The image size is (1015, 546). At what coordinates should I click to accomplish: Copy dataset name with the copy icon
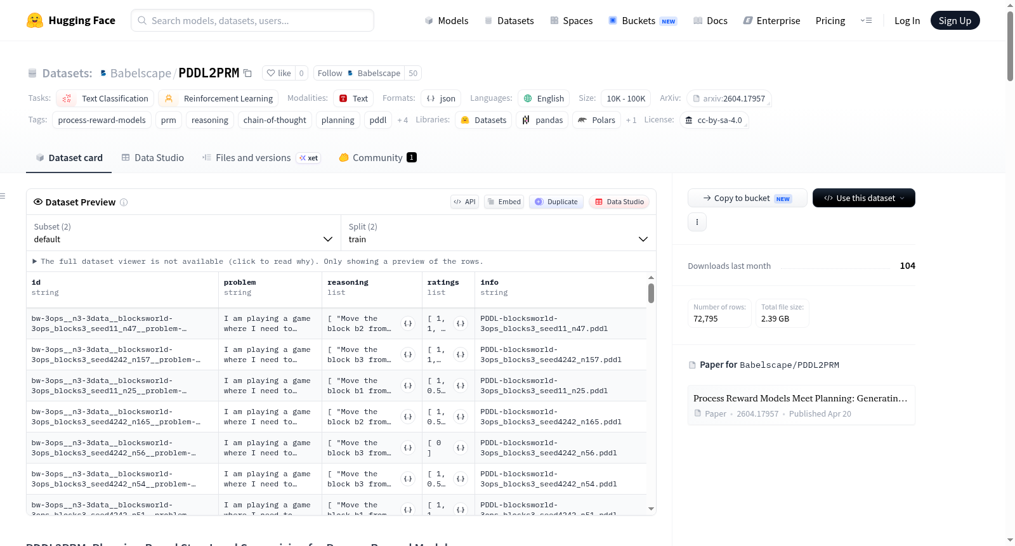[248, 73]
